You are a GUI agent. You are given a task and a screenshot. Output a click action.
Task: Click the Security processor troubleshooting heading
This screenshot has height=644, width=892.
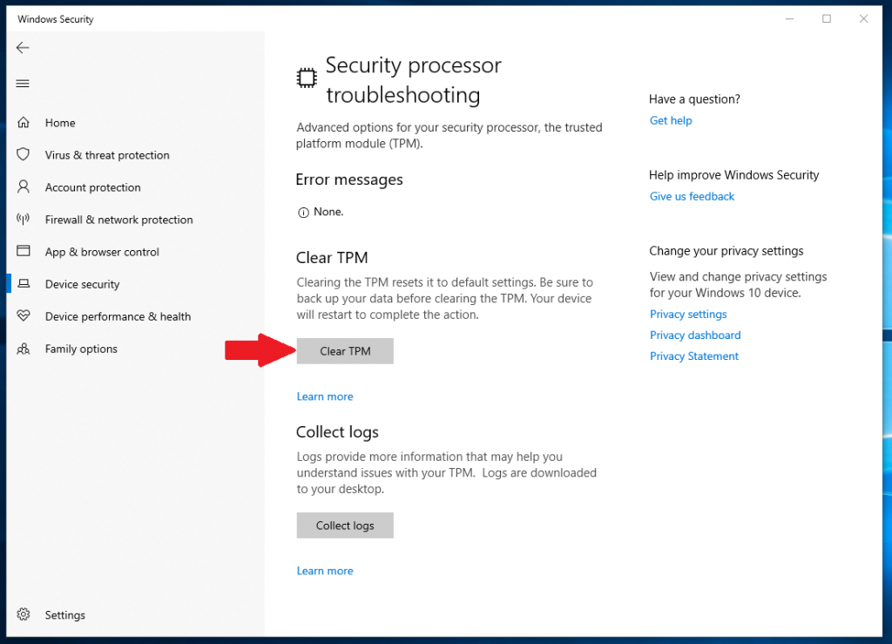click(x=414, y=80)
